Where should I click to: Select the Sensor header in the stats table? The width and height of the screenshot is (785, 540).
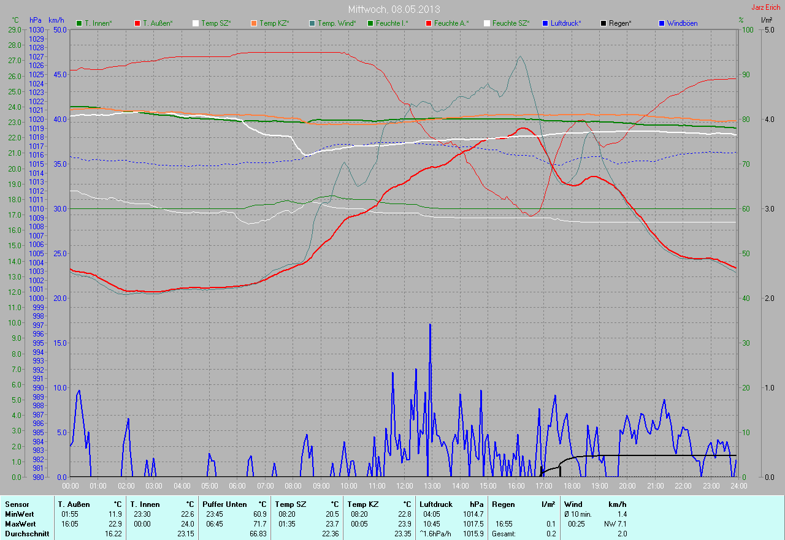point(17,504)
